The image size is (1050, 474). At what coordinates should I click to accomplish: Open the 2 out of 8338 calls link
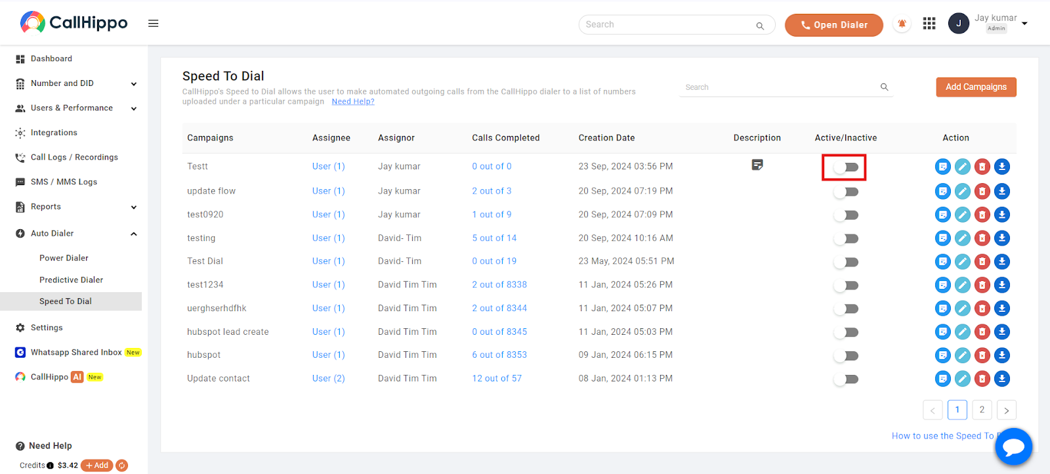499,285
